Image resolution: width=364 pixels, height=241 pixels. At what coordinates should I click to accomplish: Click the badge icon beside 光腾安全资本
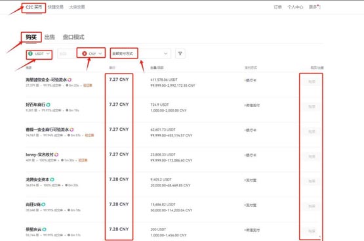coord(52,179)
